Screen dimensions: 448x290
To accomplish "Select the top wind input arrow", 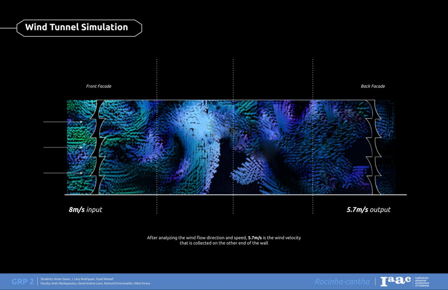I will 63,122.
